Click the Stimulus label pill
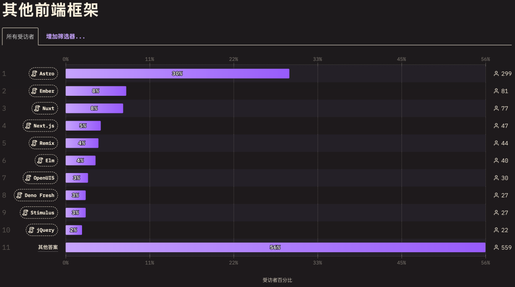515x287 pixels. [x=39, y=213]
